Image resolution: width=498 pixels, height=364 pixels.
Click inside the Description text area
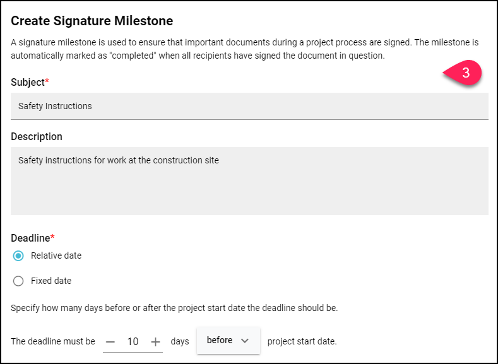(x=249, y=181)
